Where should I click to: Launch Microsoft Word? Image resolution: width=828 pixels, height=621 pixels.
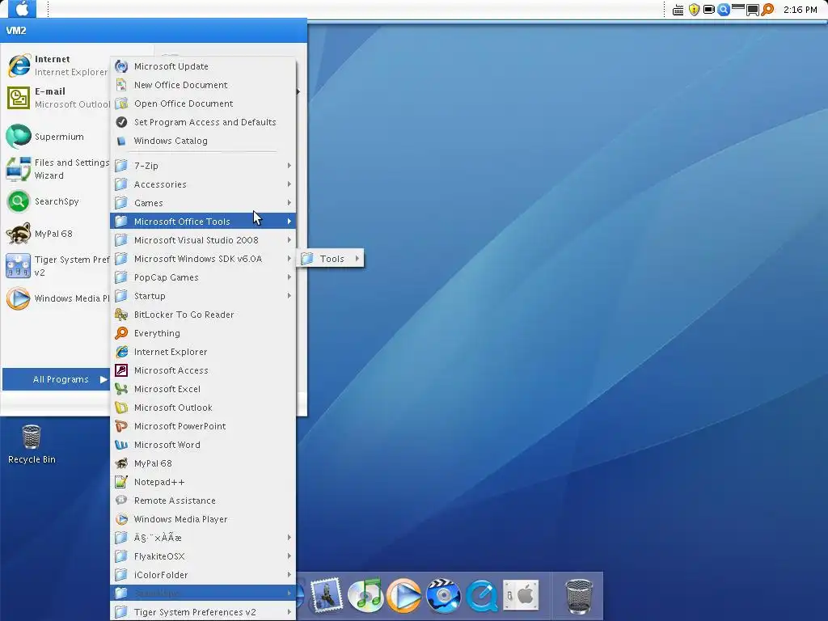tap(203, 445)
